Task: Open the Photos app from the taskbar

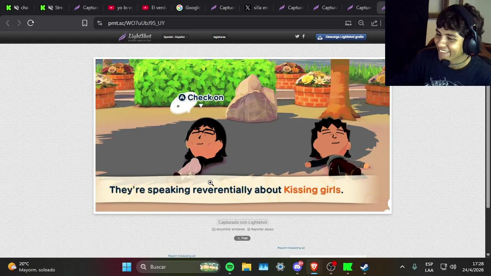Action: (x=264, y=267)
